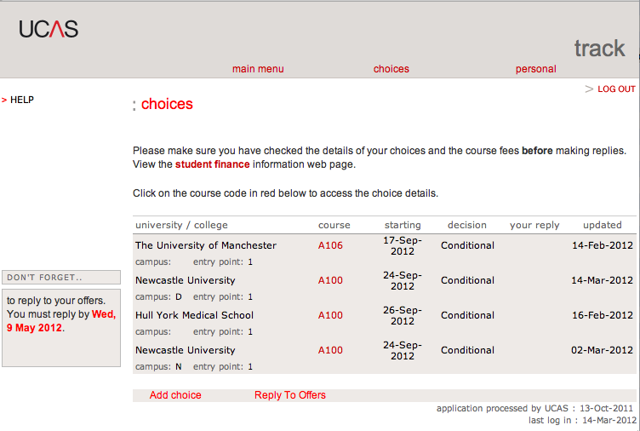The width and height of the screenshot is (640, 431).
Task: Click the 'university / college' column header
Action: coord(181,225)
